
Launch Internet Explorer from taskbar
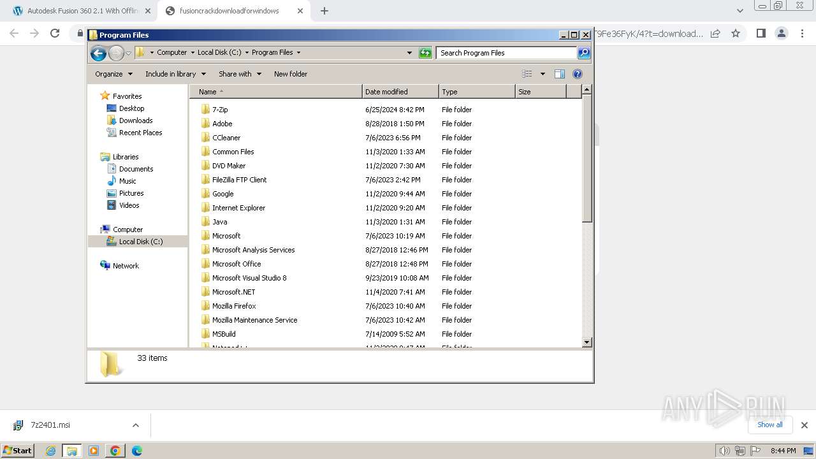point(51,451)
